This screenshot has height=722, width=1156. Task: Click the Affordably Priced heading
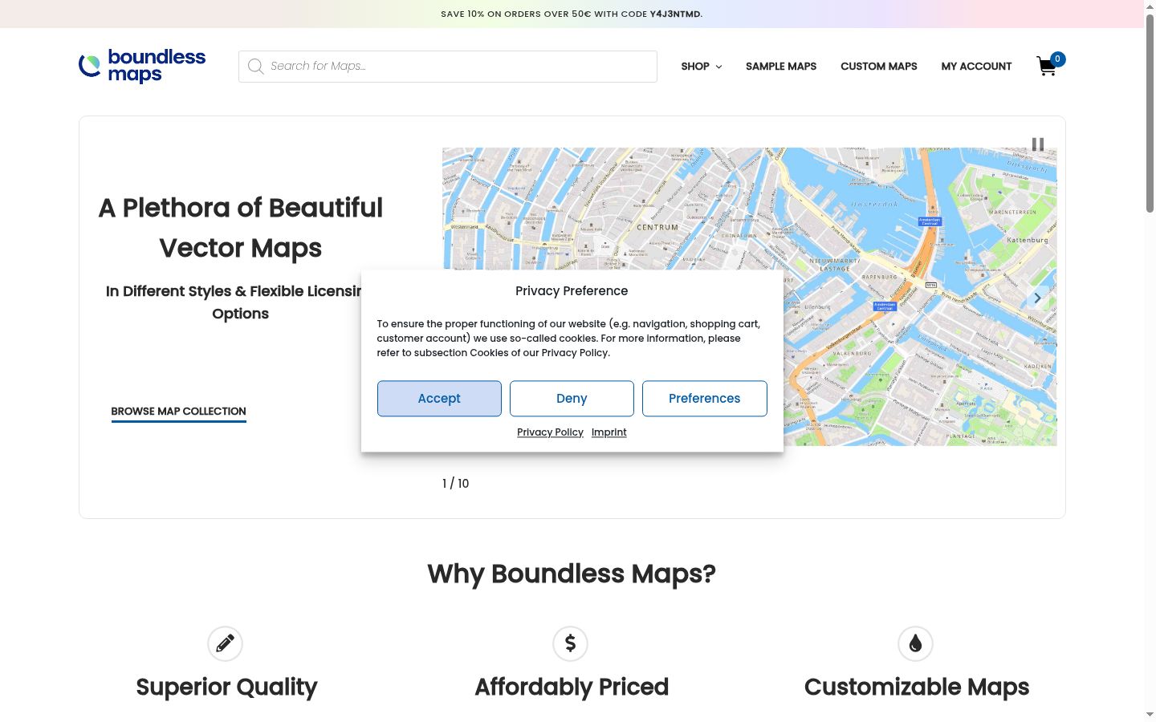(572, 688)
